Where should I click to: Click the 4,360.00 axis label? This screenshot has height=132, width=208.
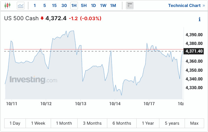194,61
